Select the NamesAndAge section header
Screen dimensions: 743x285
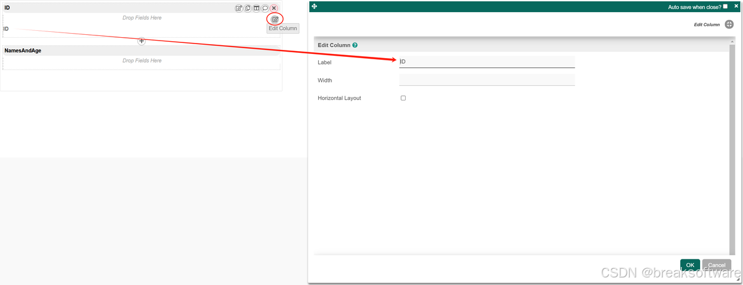142,50
